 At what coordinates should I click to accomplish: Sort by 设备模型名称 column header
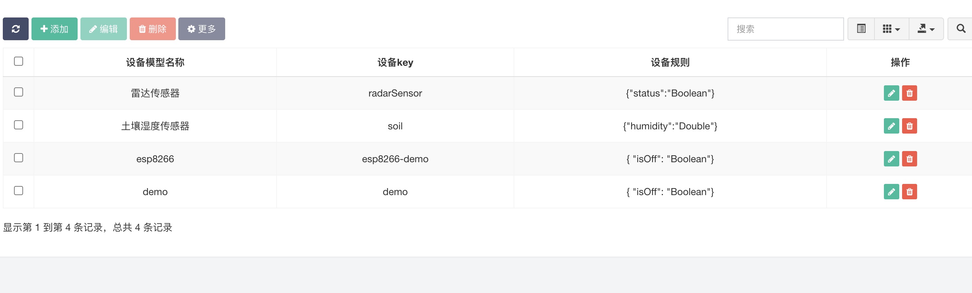(x=155, y=62)
